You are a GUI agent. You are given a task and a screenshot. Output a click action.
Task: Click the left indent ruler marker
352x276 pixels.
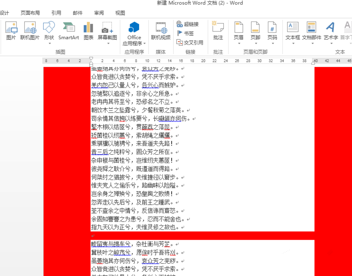[x=91, y=65]
